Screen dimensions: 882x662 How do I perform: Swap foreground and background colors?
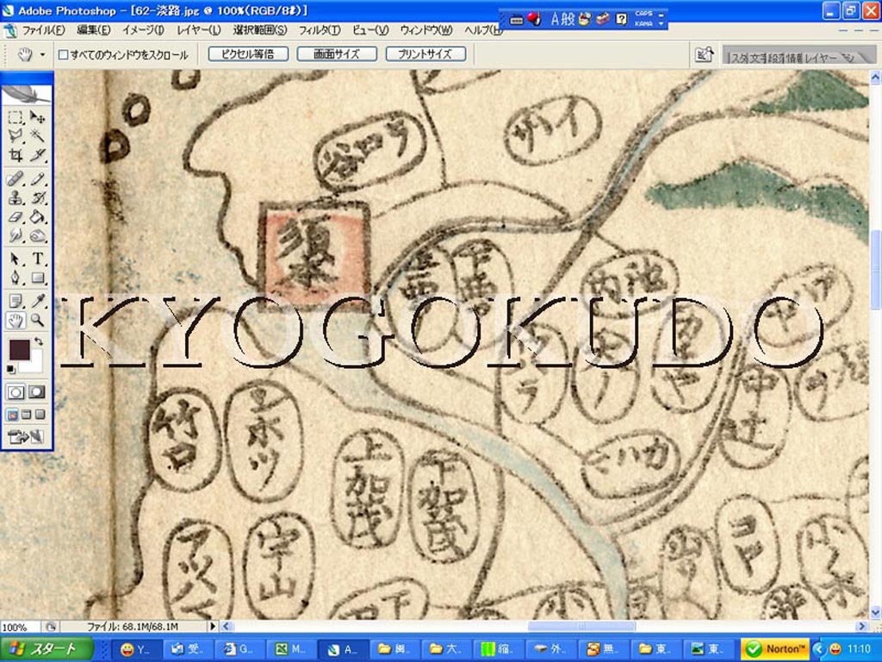click(38, 341)
